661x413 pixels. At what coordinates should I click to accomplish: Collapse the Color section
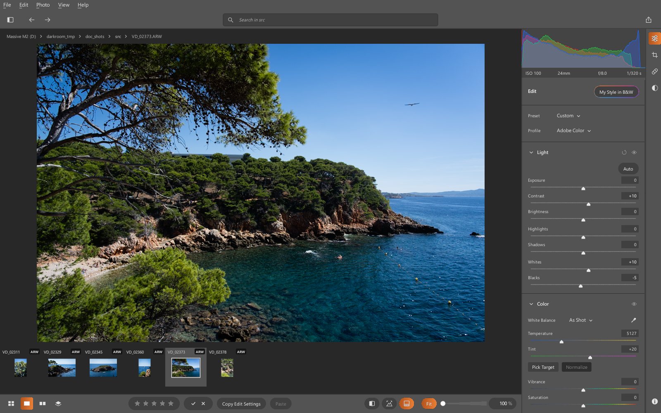[531, 304]
